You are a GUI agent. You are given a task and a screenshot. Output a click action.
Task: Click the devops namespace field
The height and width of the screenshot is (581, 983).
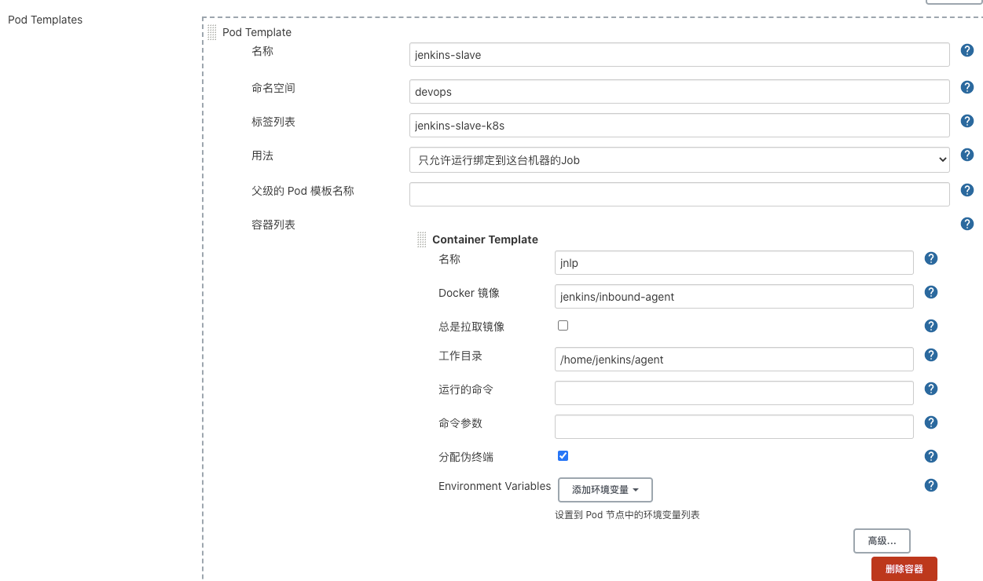pos(679,92)
